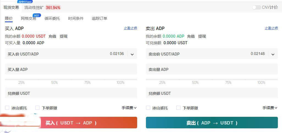The image size is (282, 133).
Task: Click 充值 link beside USDT balance
Action: pyautogui.click(x=52, y=36)
